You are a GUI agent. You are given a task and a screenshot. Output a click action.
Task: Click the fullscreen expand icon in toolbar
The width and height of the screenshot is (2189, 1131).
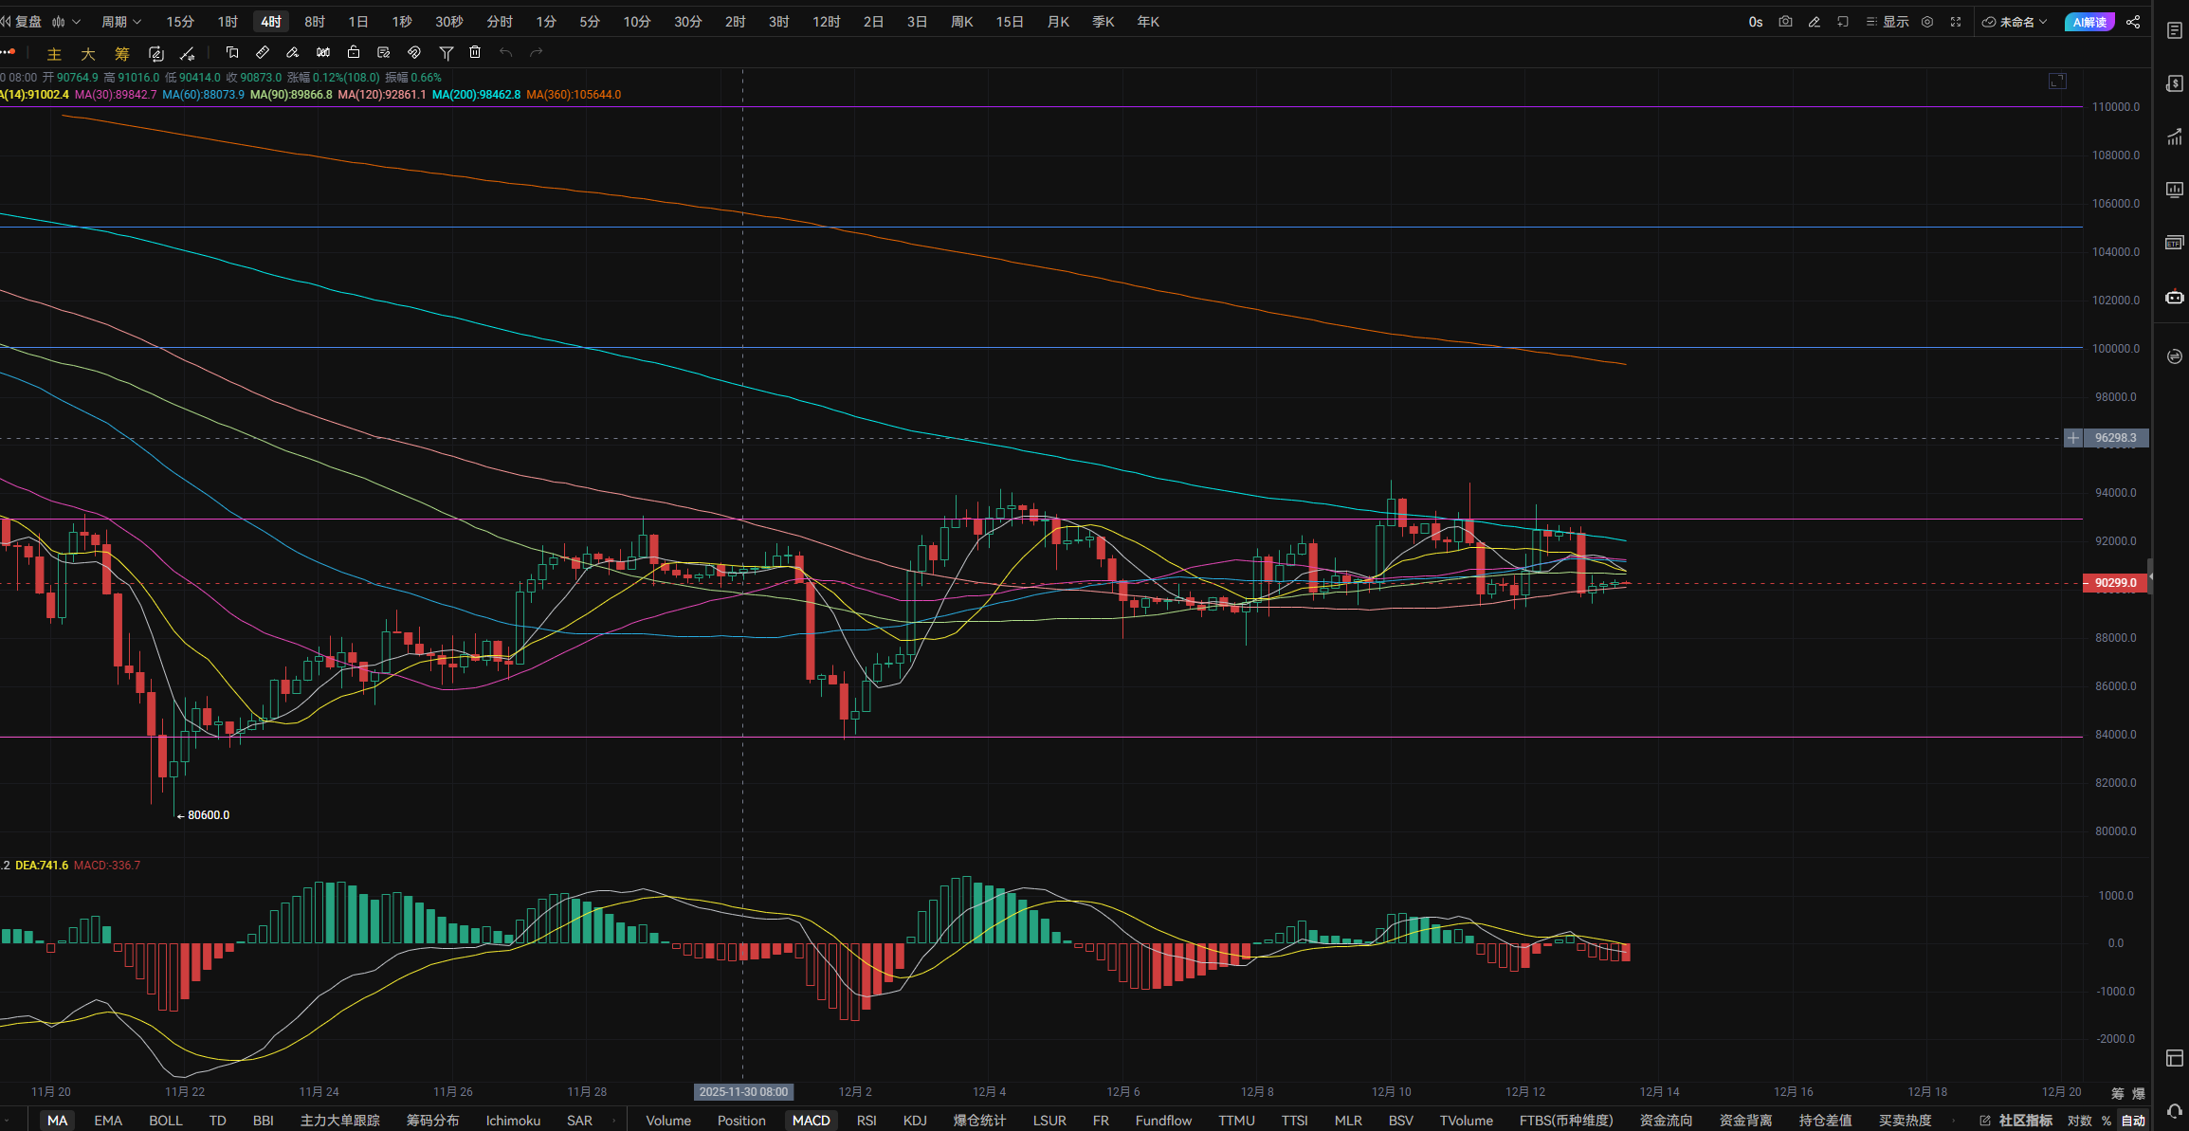[1956, 22]
